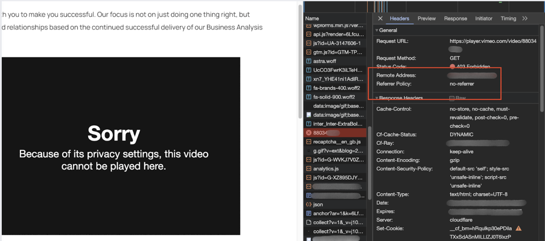
Task: Select the gtm.js?id=GTM-TP request
Action: click(x=337, y=52)
